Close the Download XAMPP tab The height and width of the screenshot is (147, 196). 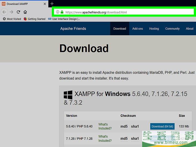pos(45,4)
